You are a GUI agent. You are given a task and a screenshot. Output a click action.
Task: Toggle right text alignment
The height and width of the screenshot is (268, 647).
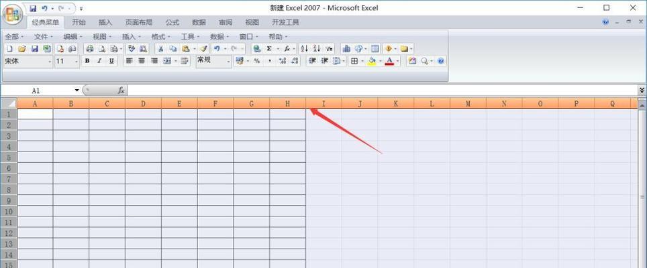[154, 61]
